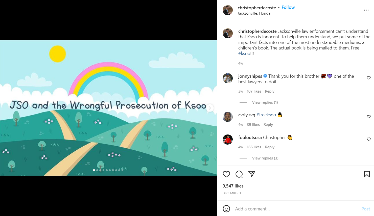View the 9,547 likes list
Viewport: 374px width, 216px height.
click(233, 186)
